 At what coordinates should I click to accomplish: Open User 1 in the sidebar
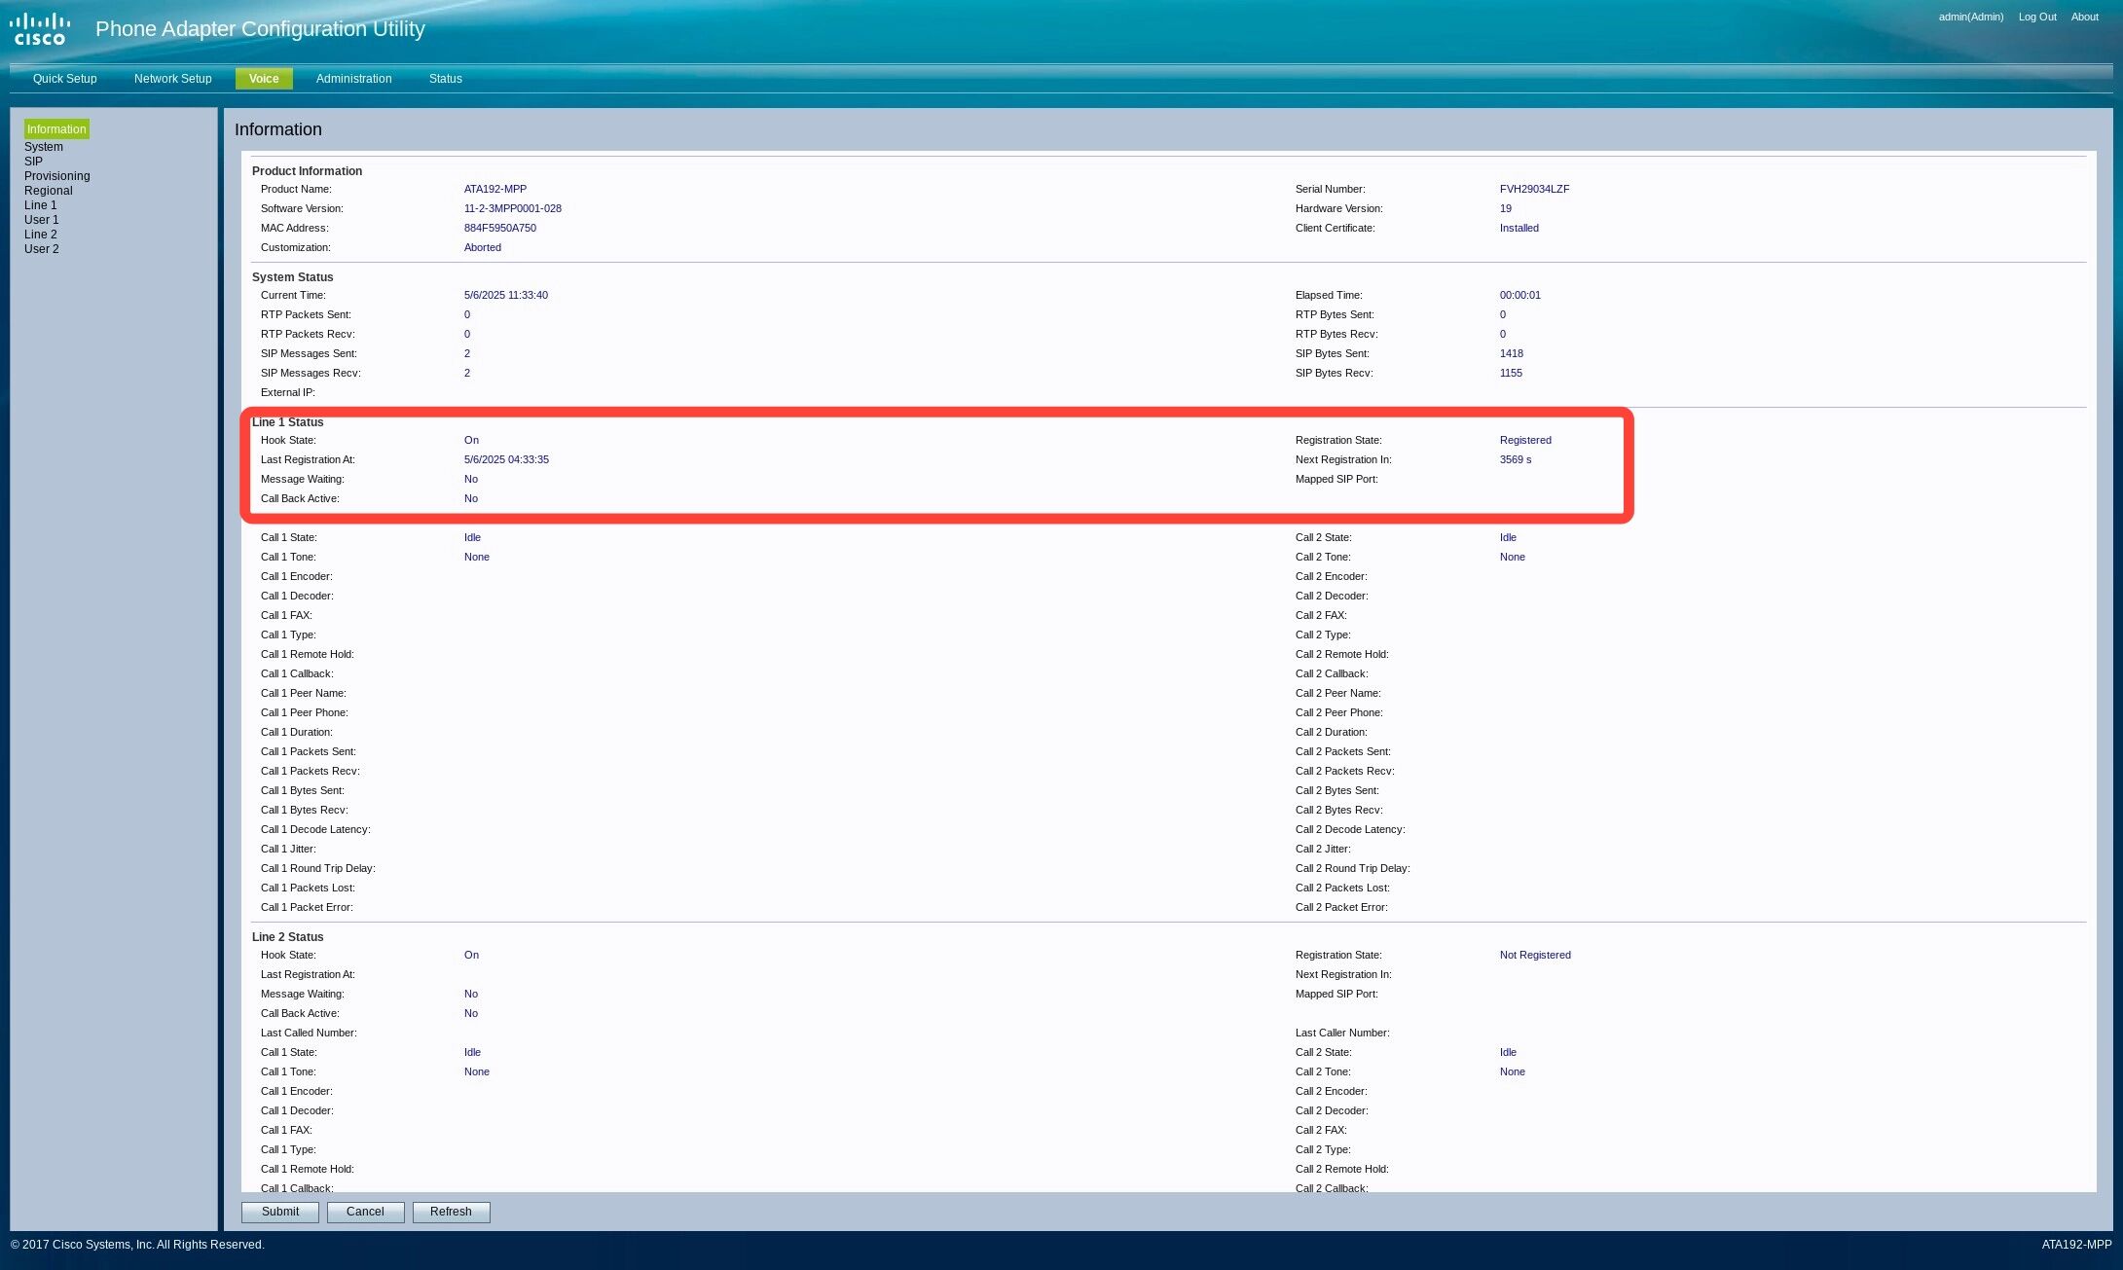click(42, 220)
